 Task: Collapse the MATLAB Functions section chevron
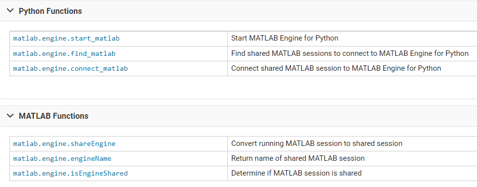10,116
